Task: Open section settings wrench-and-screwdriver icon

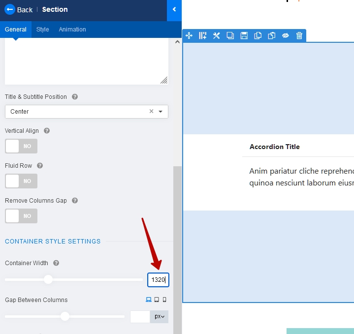Action: click(216, 35)
